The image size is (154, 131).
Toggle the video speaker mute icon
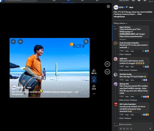click(x=20, y=41)
